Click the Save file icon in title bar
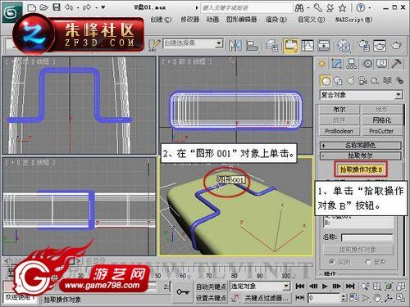 57,7
